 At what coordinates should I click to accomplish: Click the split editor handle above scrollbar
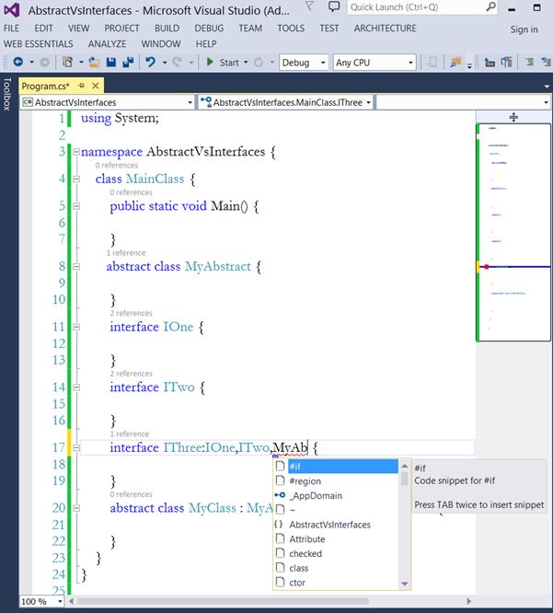point(513,117)
